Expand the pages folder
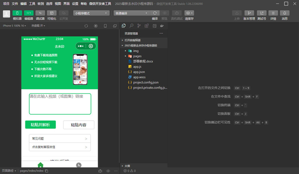Viewport: 299px width, 174px height. (x=144, y=56)
